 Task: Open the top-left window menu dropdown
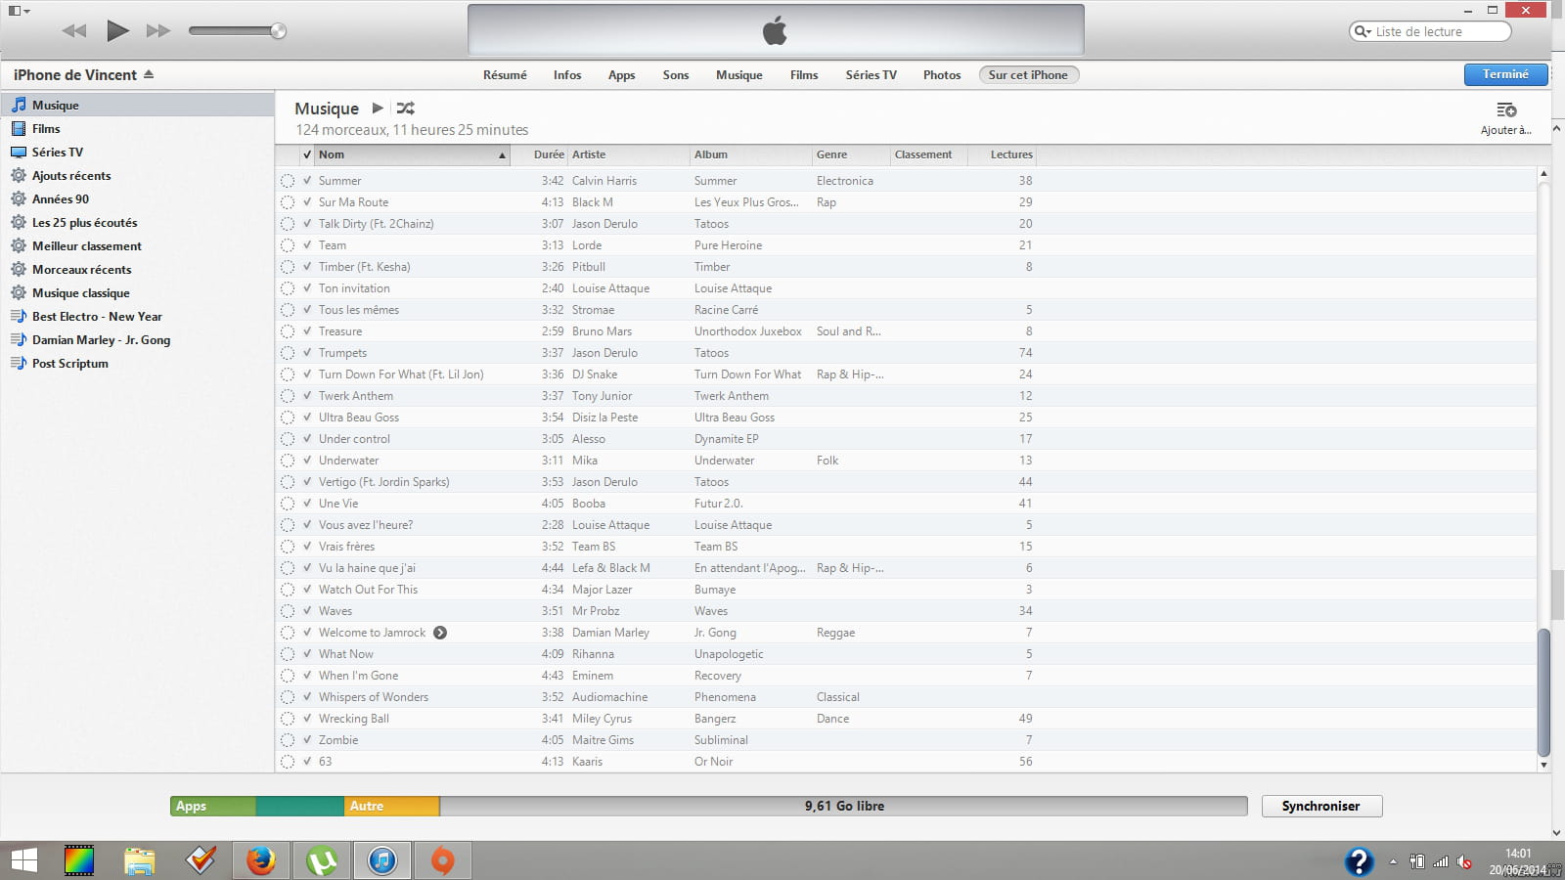(x=19, y=11)
